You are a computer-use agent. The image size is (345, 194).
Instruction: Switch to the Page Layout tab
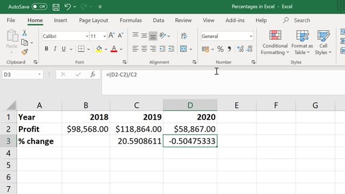93,20
